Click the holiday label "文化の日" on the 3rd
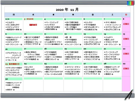 30,19
